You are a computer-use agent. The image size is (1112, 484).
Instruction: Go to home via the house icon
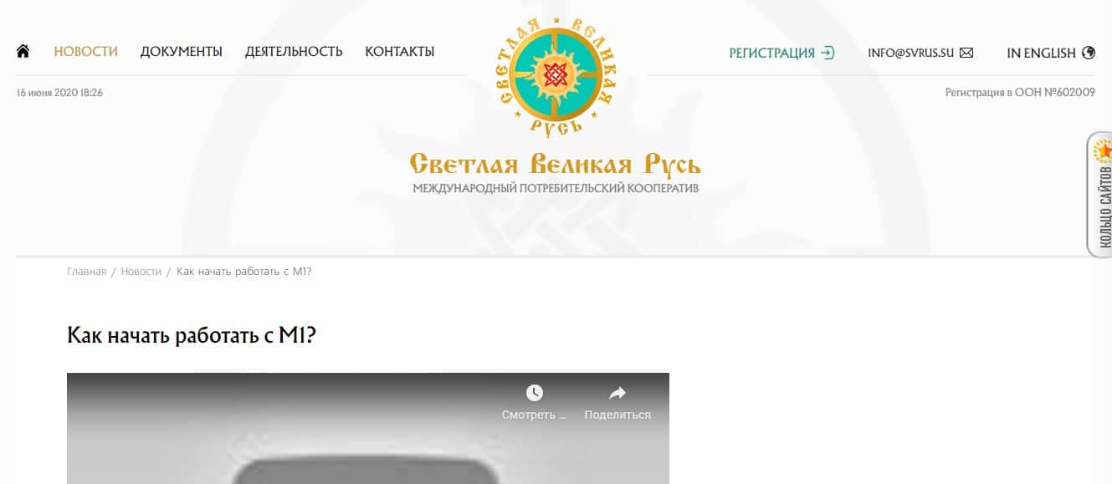point(23,52)
